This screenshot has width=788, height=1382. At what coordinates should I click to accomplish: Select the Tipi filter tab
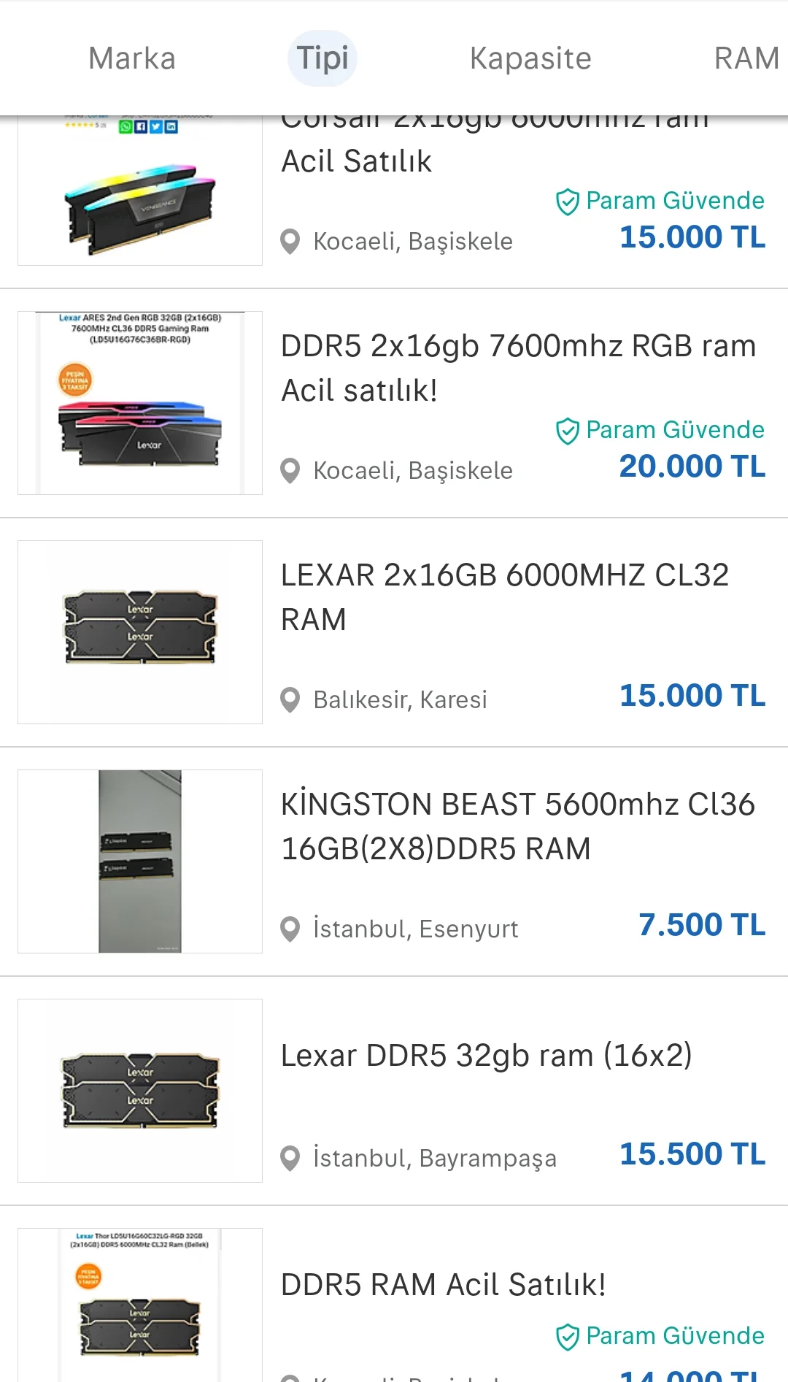322,58
